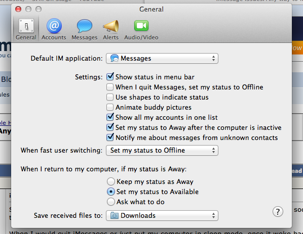The width and height of the screenshot is (303, 234).
Task: Select Set my status to Available
Action: [111, 192]
